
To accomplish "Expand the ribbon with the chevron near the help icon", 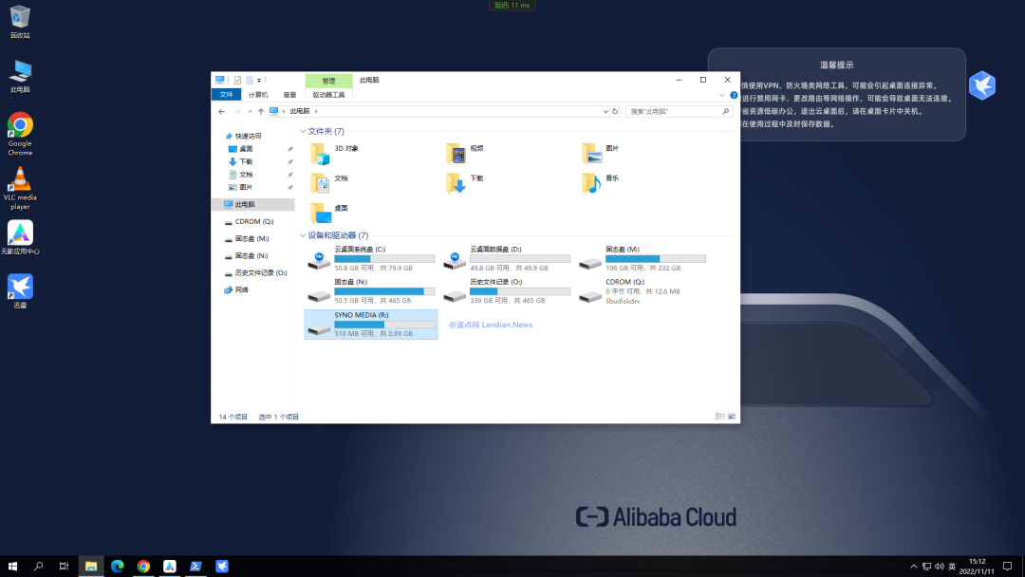I will [x=722, y=96].
